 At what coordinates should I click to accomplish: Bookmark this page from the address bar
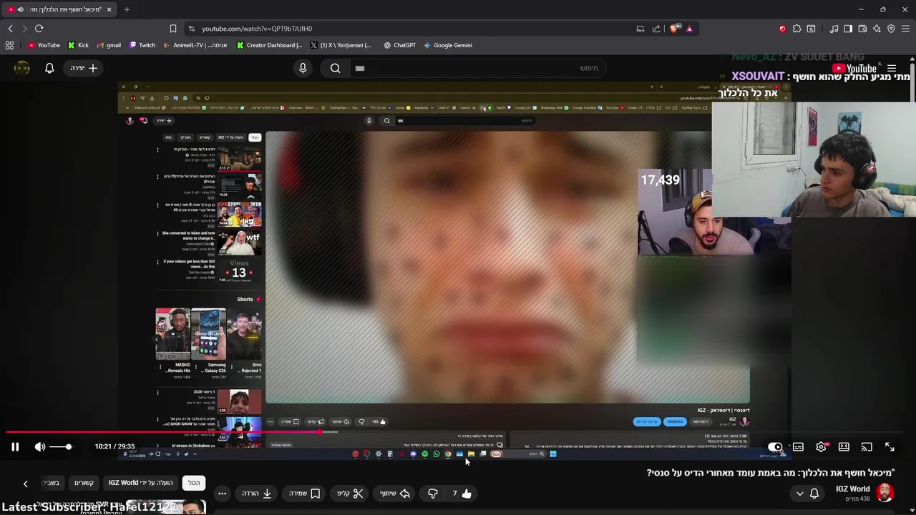[x=172, y=29]
